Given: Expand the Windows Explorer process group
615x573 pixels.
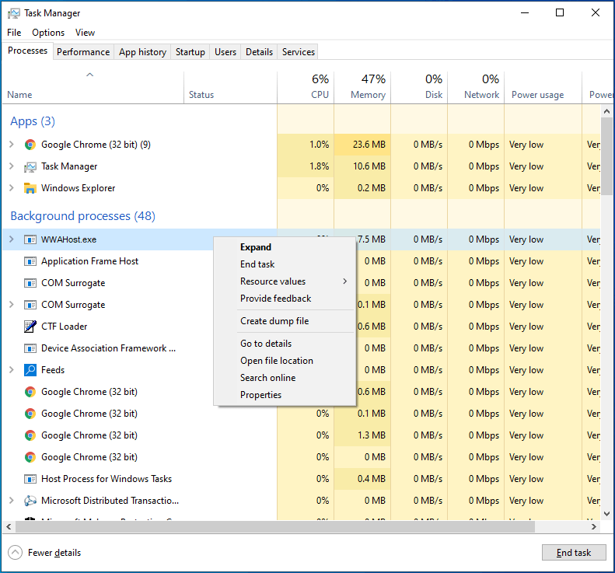Looking at the screenshot, I should [x=11, y=188].
